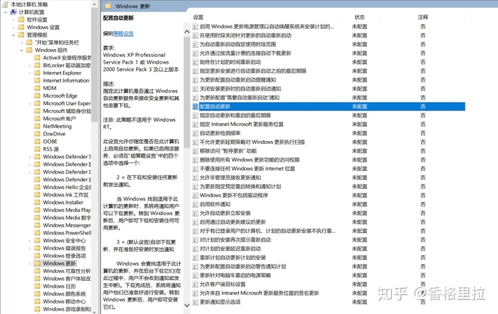Sort by the 注释 column header
Viewport: 498px width, 314px height.
click(x=423, y=17)
